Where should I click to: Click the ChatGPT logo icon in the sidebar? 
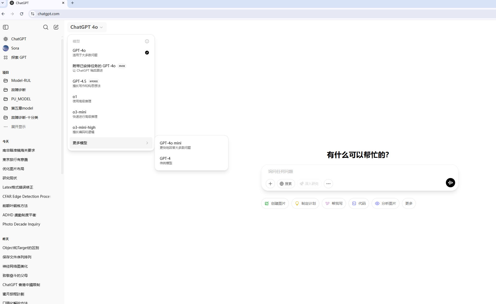[x=6, y=39]
